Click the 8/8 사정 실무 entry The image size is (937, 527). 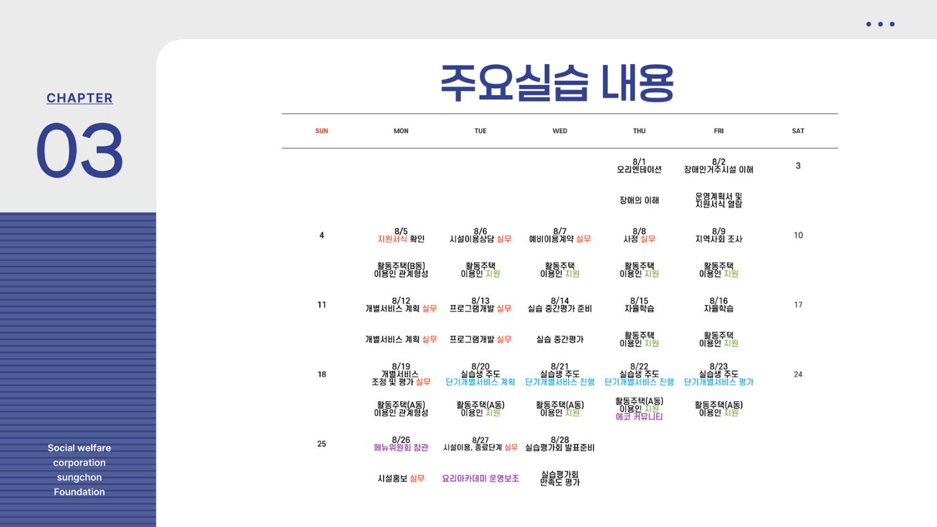click(x=639, y=235)
